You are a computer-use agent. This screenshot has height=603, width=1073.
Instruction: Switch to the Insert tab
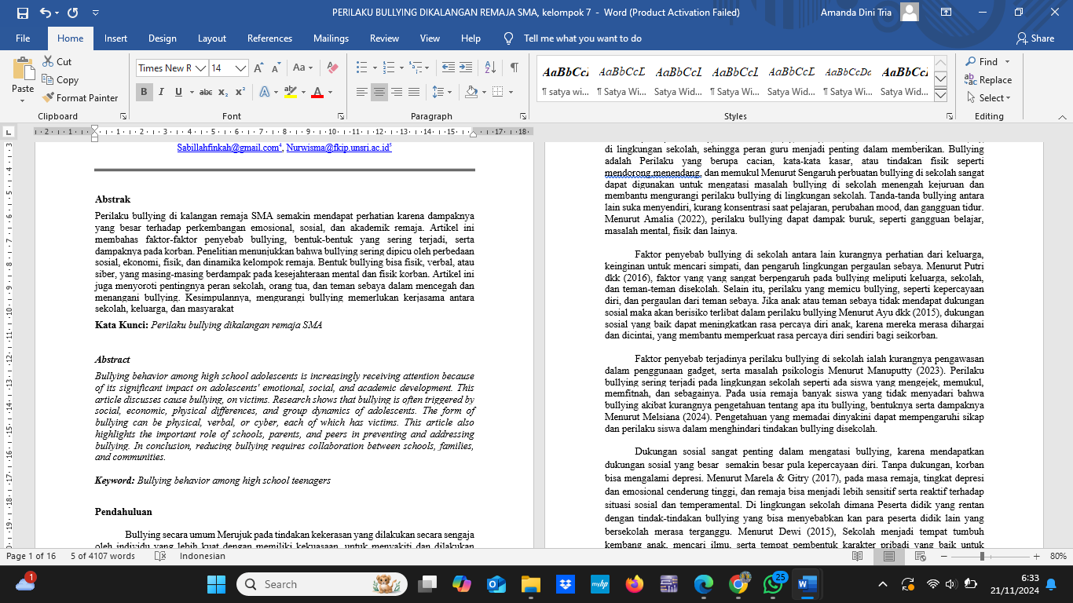[115, 38]
